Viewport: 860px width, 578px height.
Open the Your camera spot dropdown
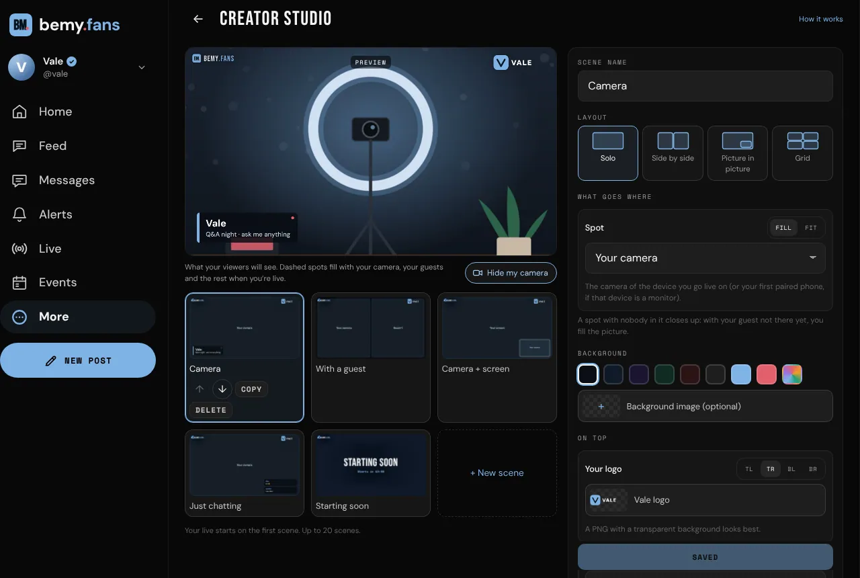coord(705,258)
